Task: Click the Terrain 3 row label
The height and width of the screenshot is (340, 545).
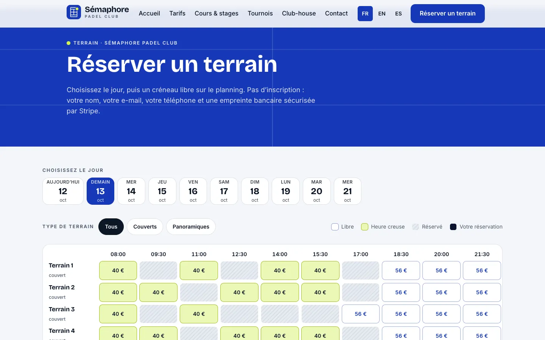Action: (x=62, y=309)
